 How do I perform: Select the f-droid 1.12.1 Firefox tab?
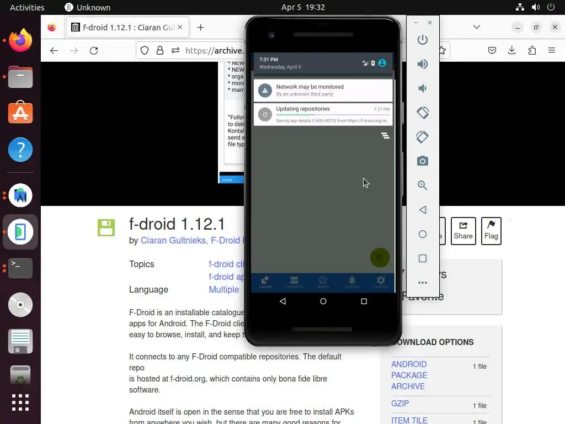coord(127,28)
